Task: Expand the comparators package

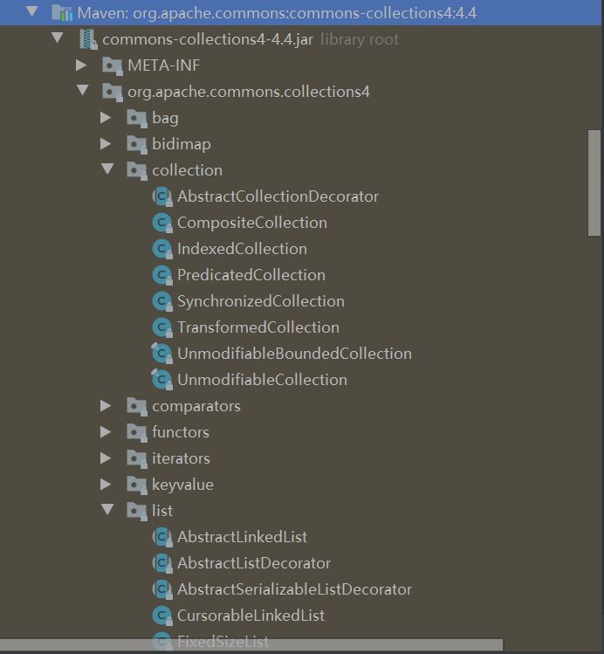Action: tap(106, 406)
